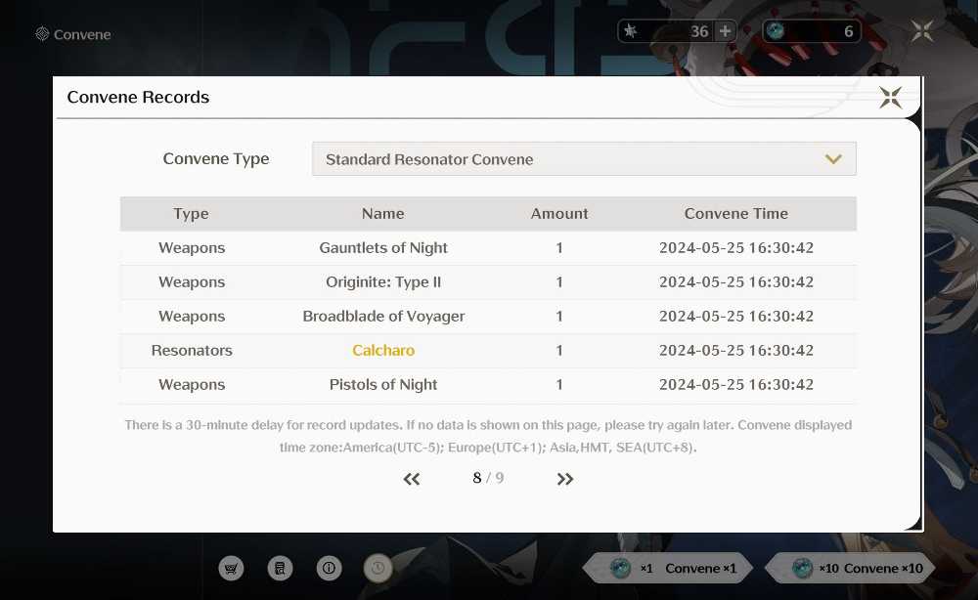Go to the next records page
The height and width of the screenshot is (600, 978).
[564, 479]
